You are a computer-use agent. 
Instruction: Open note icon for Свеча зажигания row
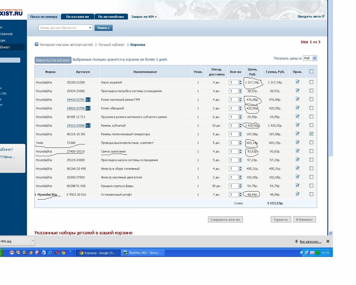coord(297,151)
